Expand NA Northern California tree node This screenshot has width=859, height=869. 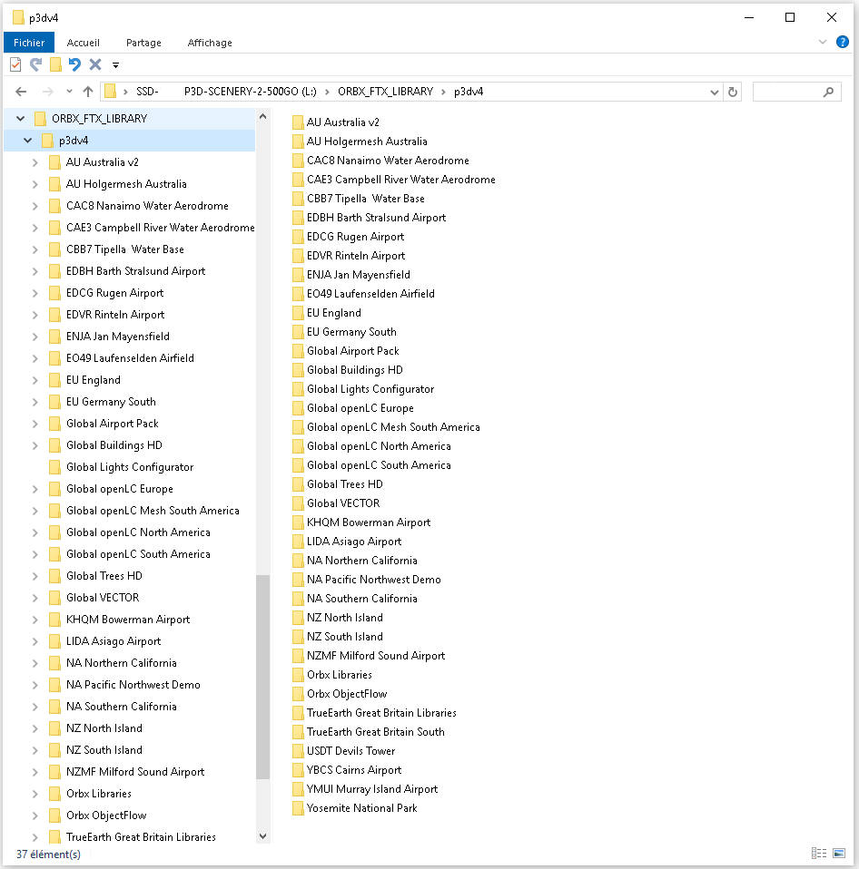coord(35,663)
